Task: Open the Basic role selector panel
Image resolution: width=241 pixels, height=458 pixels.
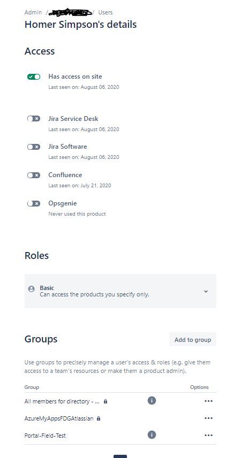Action: click(120, 291)
